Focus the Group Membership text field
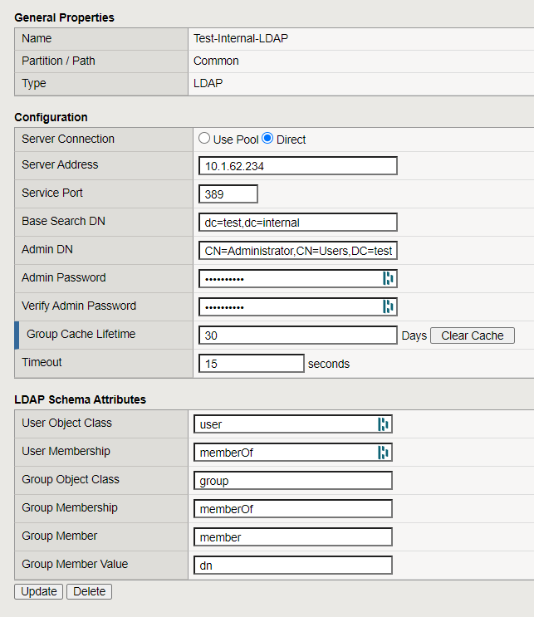This screenshot has width=534, height=617. click(x=292, y=509)
